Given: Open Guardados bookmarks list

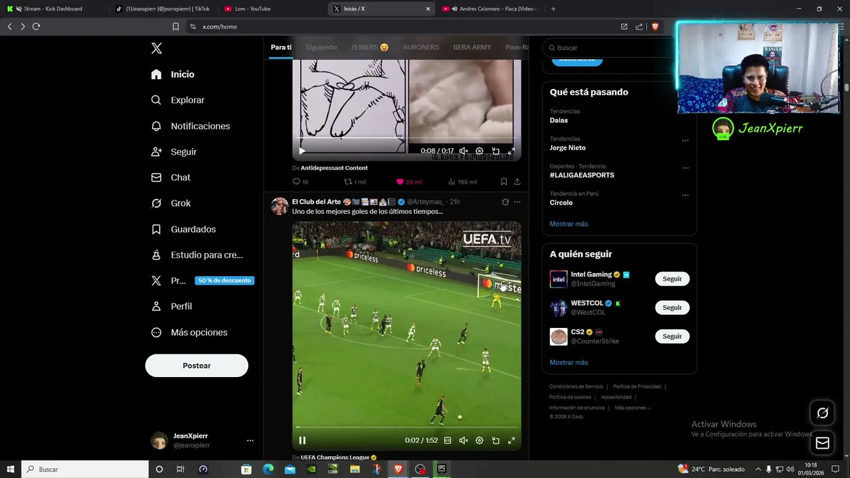Looking at the screenshot, I should tap(183, 229).
